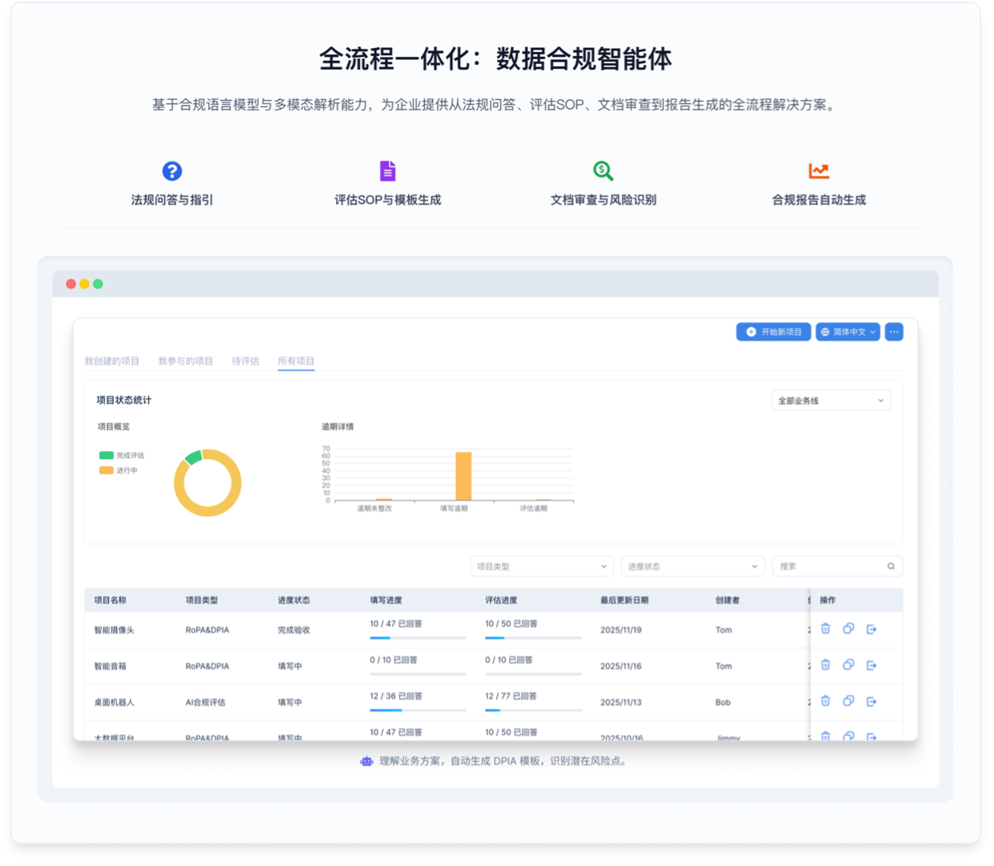This screenshot has height=866, width=994.
Task: Click the 完成验收 status cell
Action: pos(293,630)
